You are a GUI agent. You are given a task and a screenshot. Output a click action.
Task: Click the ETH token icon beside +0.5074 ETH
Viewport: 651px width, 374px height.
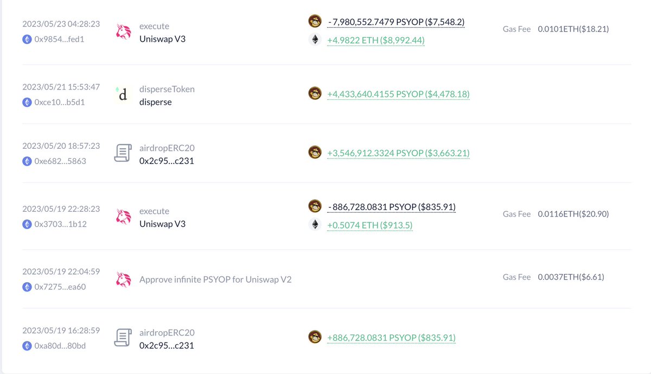tap(315, 224)
